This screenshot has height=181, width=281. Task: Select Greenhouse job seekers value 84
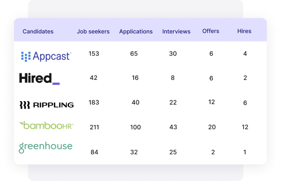(x=94, y=152)
